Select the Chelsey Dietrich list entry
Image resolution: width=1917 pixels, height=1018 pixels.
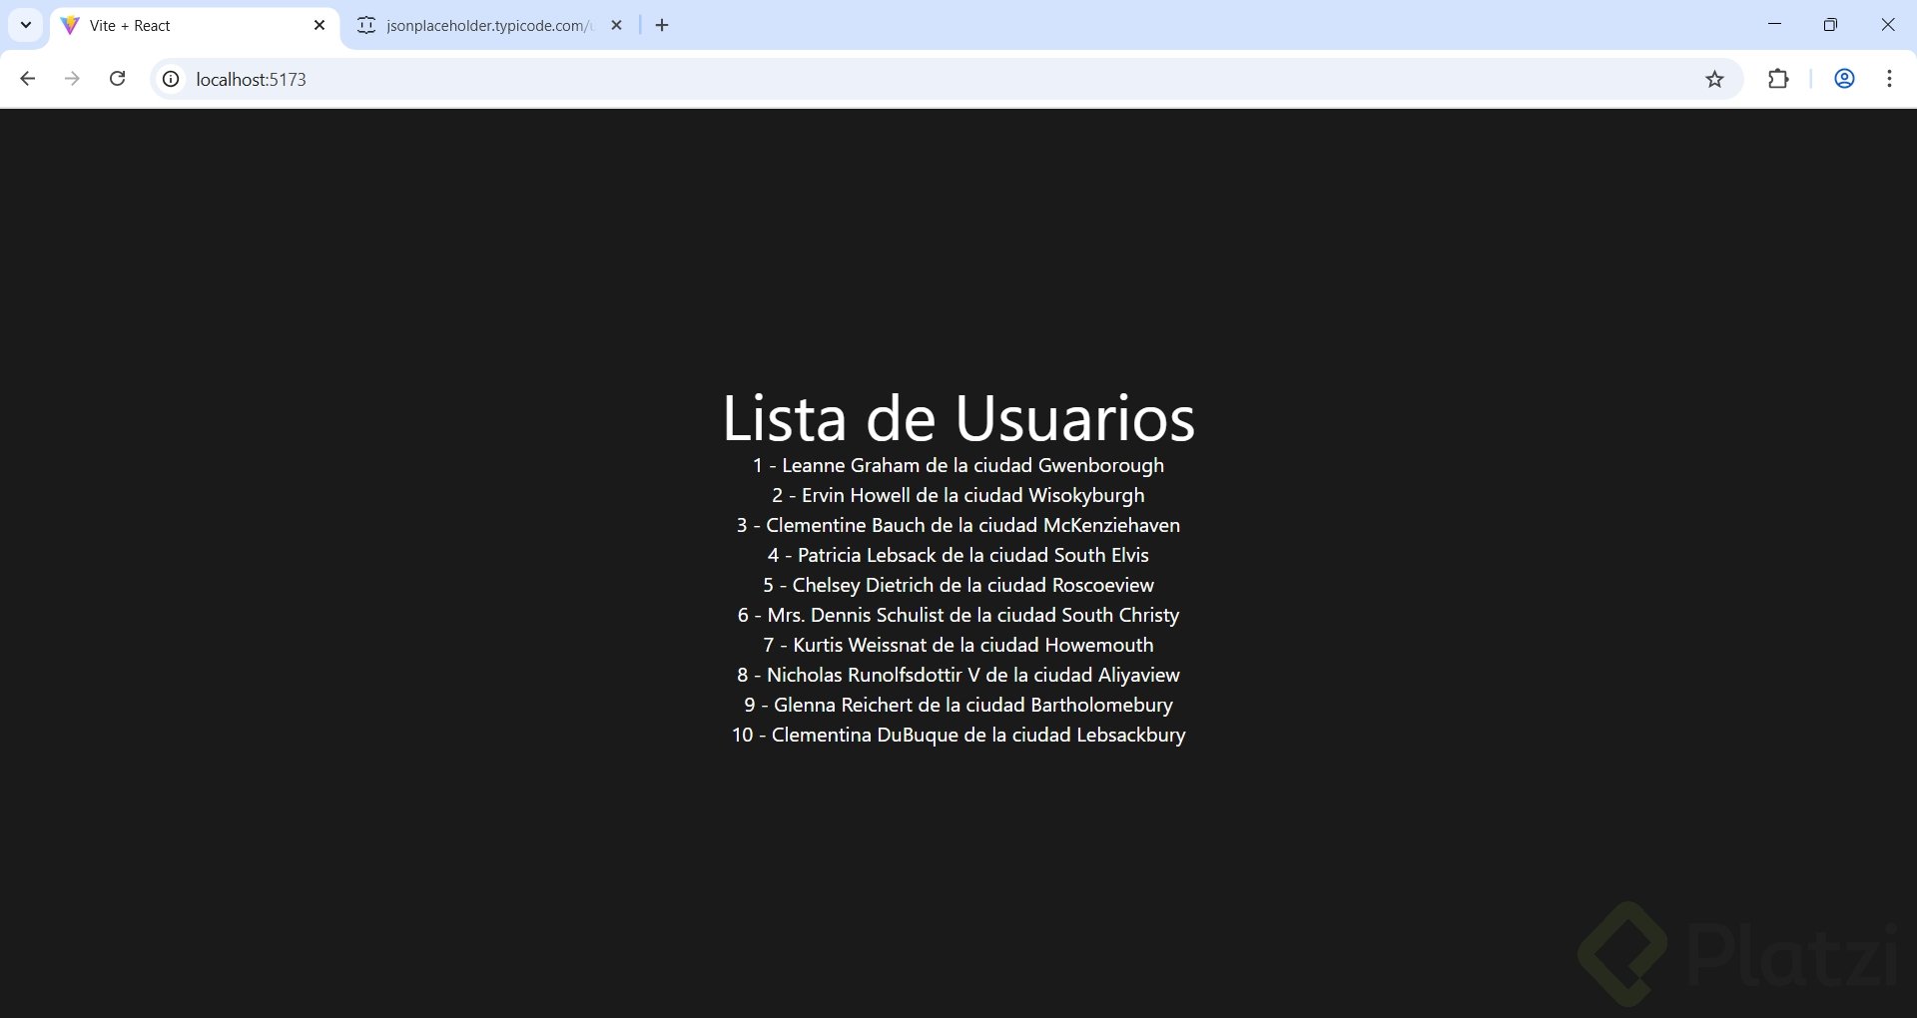pos(958,585)
